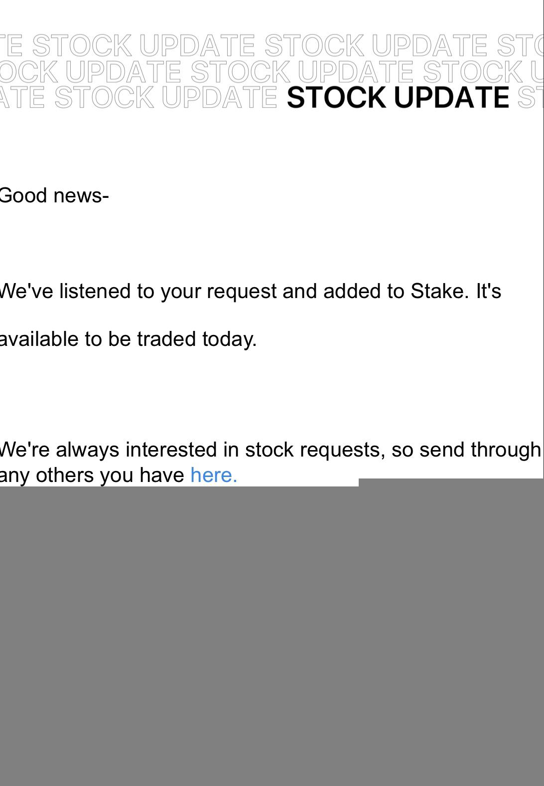Open the blue "here." link
The width and height of the screenshot is (544, 786).
(214, 475)
